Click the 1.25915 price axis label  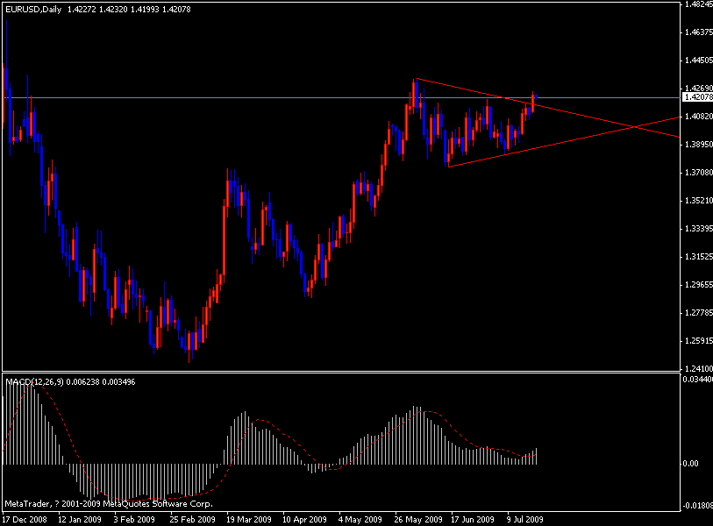click(x=698, y=341)
